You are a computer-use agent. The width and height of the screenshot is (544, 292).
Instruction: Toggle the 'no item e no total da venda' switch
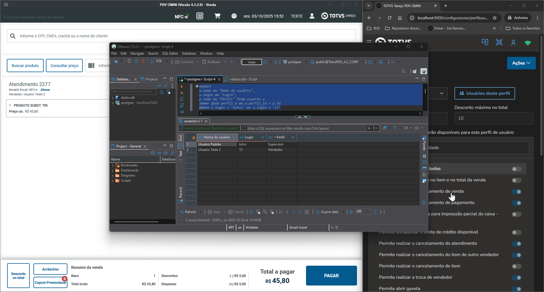pos(517,180)
